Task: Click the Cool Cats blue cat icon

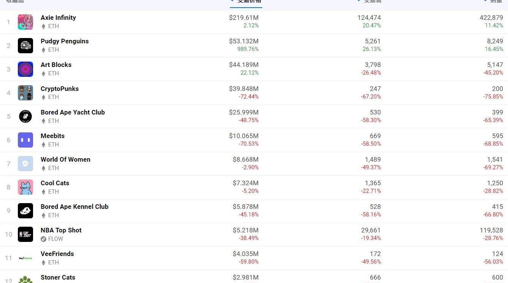Action: click(x=25, y=187)
